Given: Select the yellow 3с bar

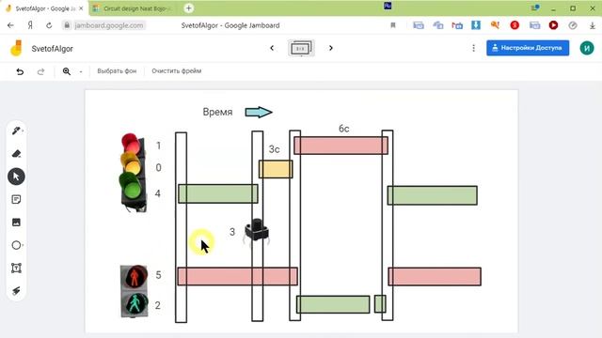Looking at the screenshot, I should click(276, 169).
